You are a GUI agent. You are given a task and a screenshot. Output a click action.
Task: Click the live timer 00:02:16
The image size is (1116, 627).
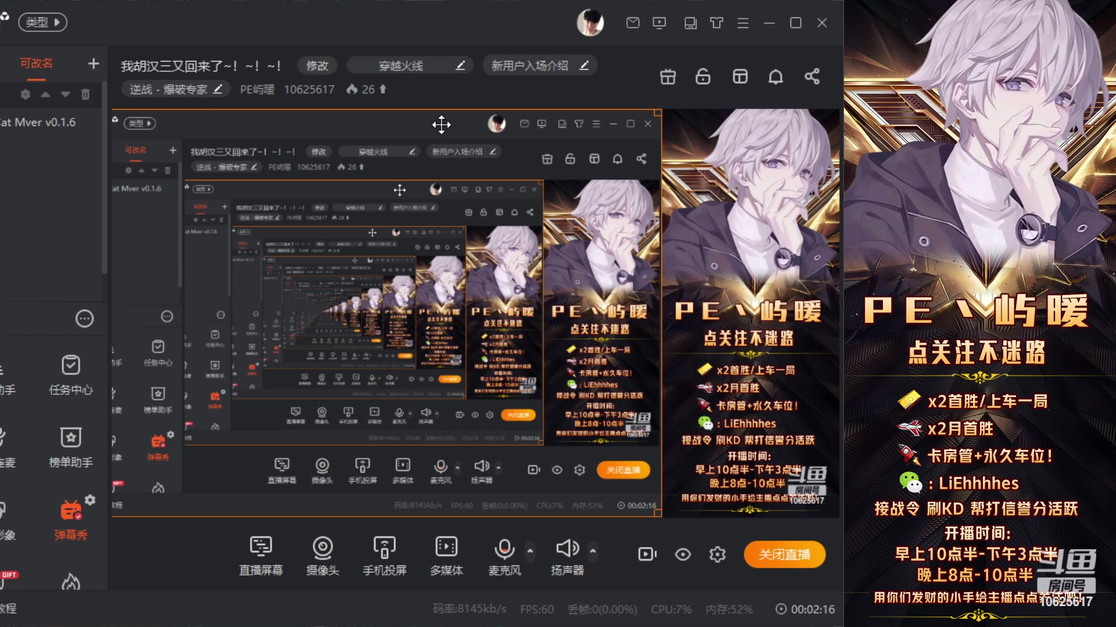806,609
